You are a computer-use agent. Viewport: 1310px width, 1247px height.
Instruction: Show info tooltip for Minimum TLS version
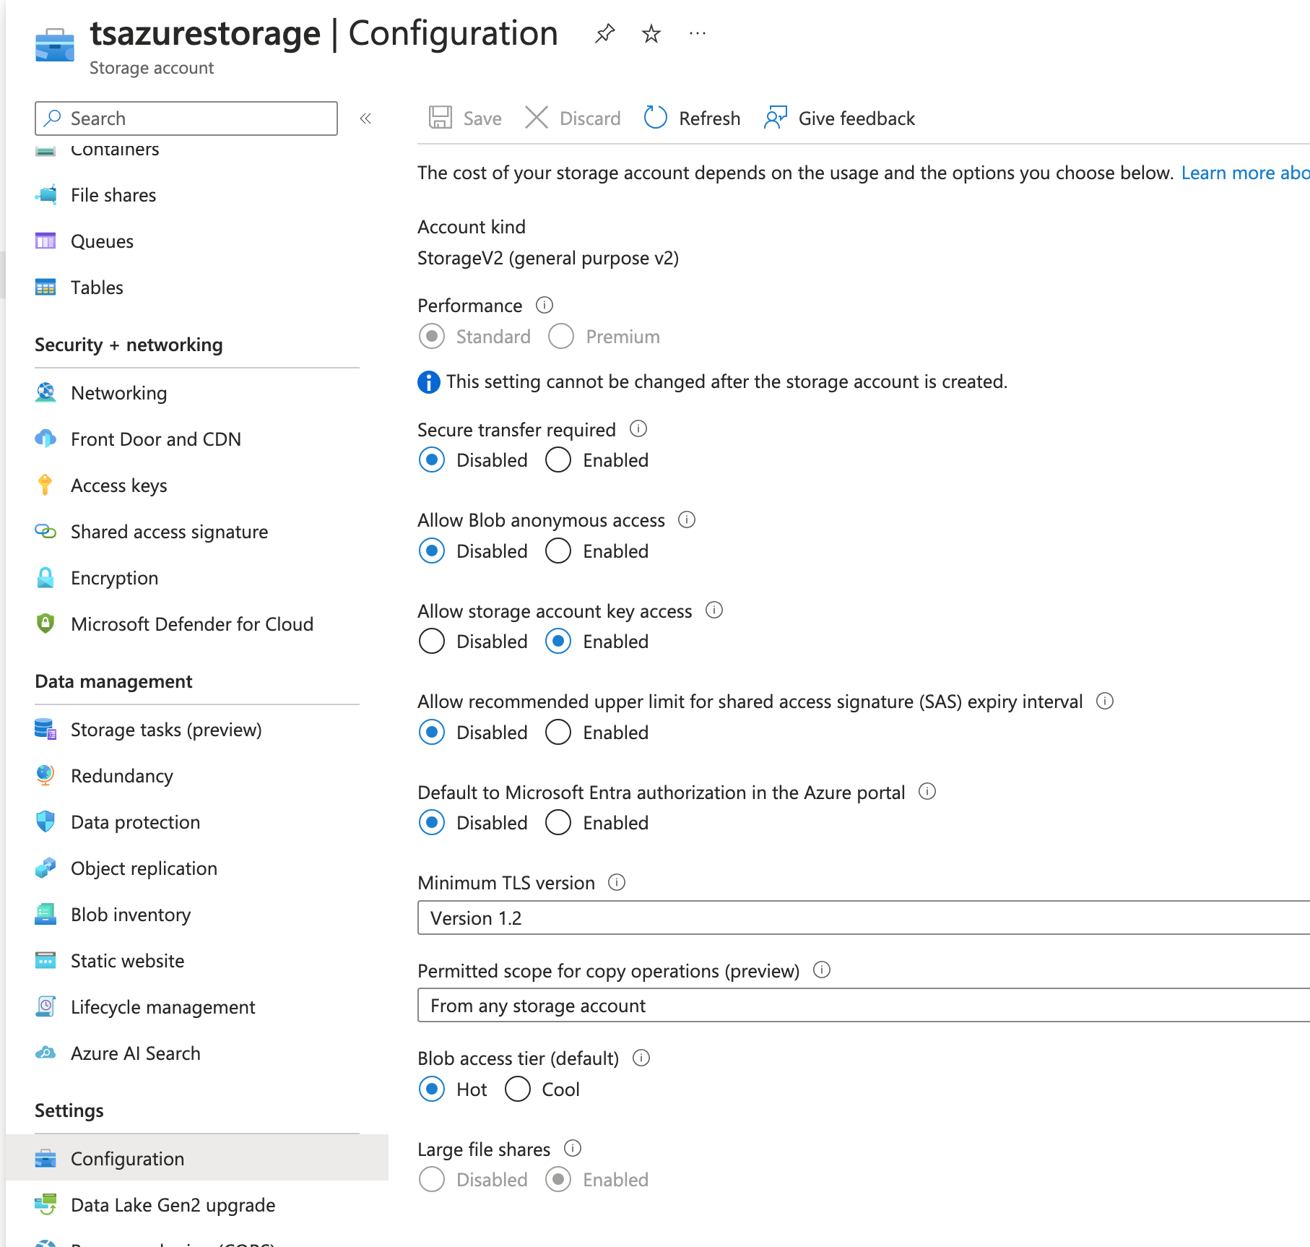pos(617,882)
